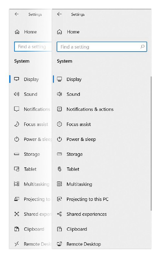
Task: Click the Storage drive icon in left panel
Action: [x=17, y=154]
